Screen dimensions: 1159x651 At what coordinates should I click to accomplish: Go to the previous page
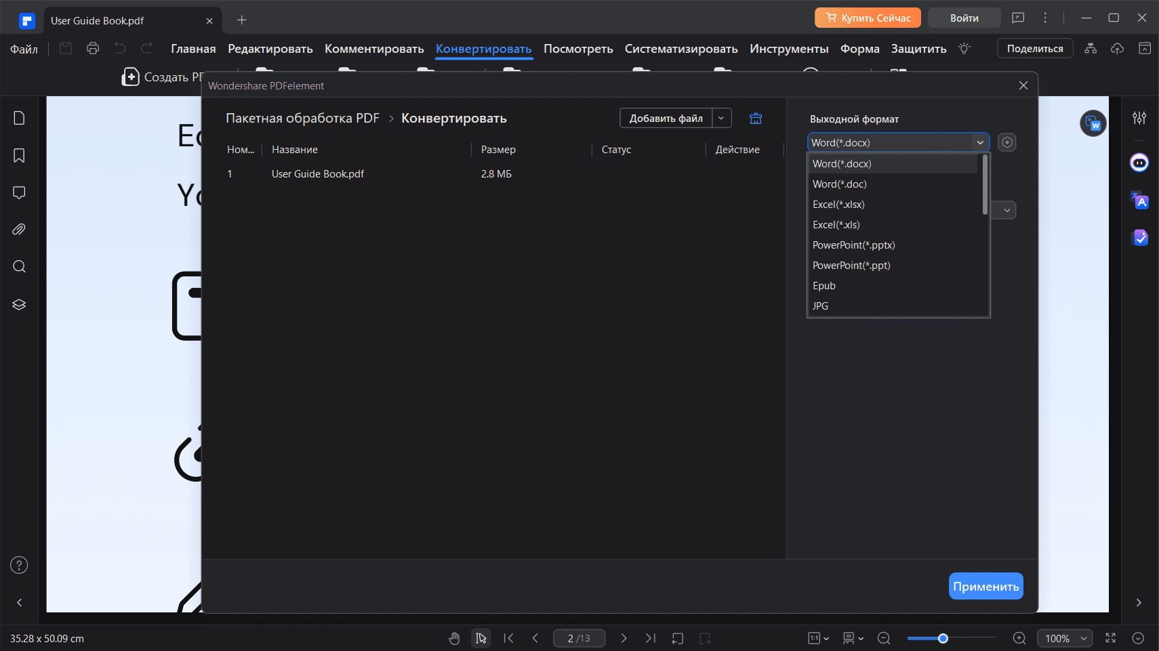(535, 638)
